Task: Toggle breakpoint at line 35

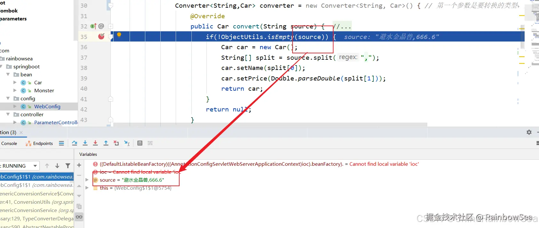Action: [101, 36]
